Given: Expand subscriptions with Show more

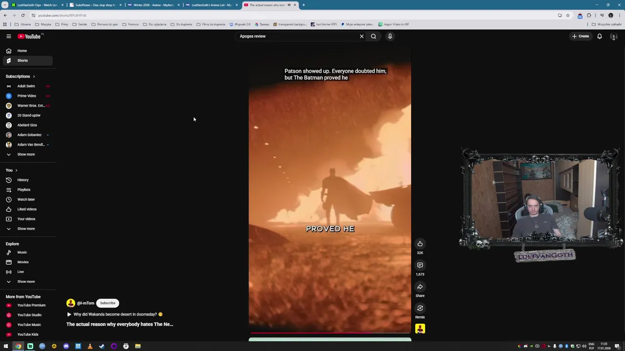Looking at the screenshot, I should coord(27,155).
